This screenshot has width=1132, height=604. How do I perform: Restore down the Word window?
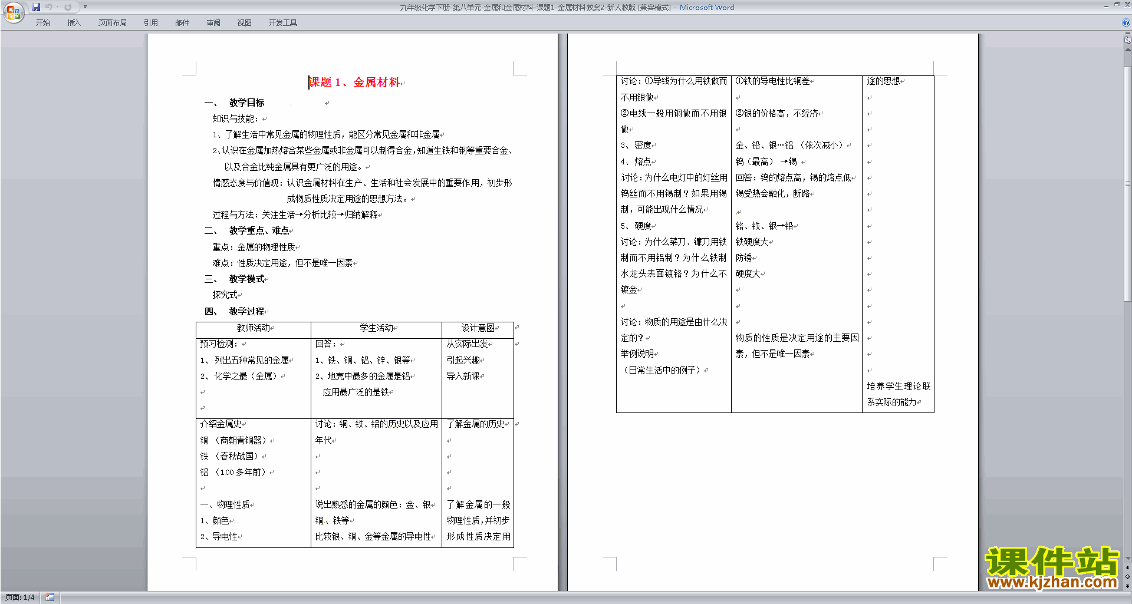pos(1117,5)
